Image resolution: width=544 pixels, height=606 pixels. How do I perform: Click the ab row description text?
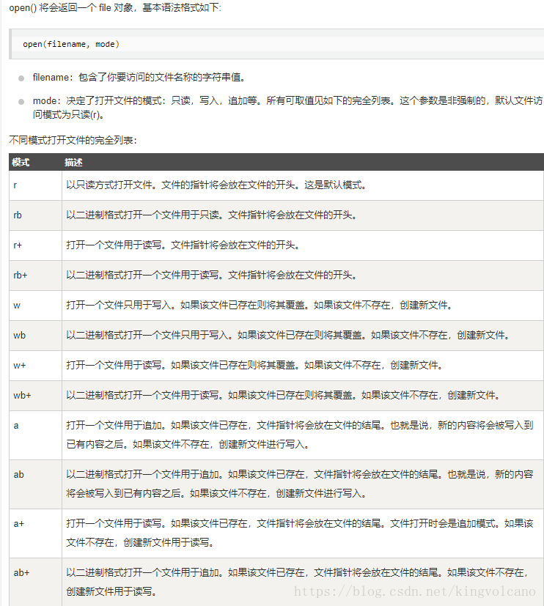(300, 484)
